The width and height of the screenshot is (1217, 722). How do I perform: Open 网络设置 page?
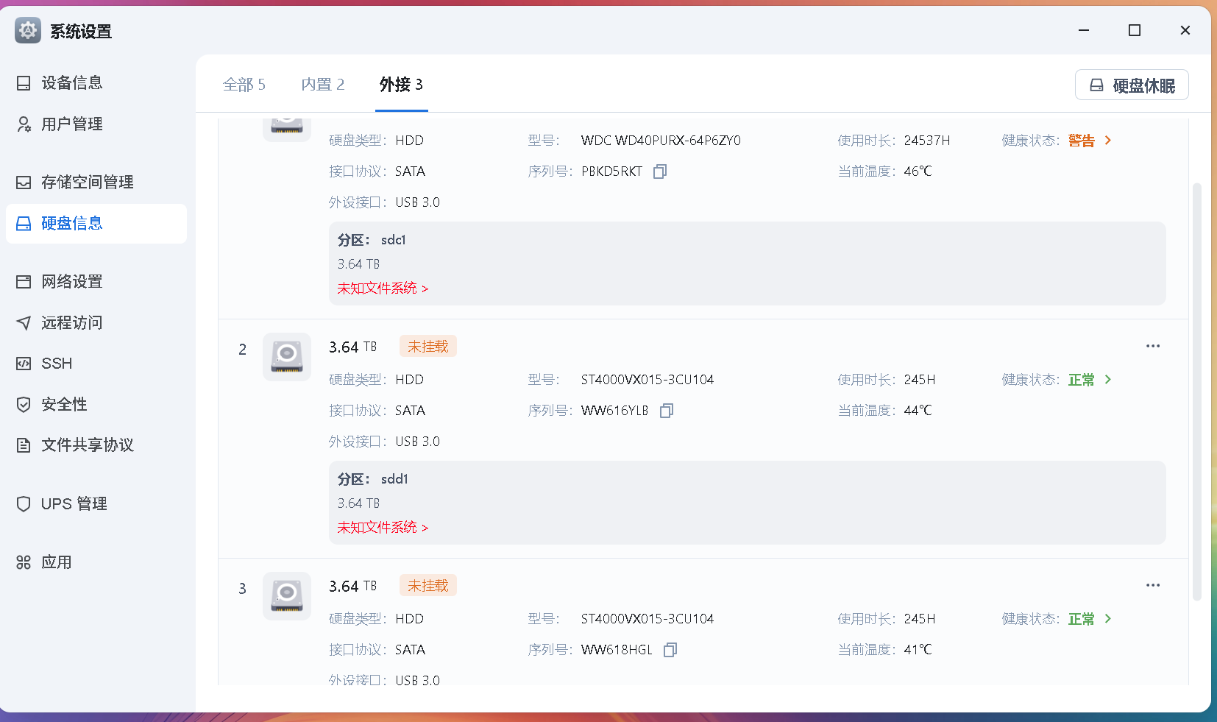pos(96,281)
